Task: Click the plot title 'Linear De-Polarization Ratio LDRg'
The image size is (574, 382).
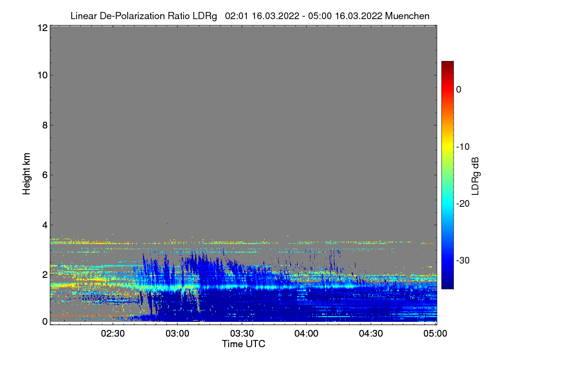Action: click(x=143, y=16)
